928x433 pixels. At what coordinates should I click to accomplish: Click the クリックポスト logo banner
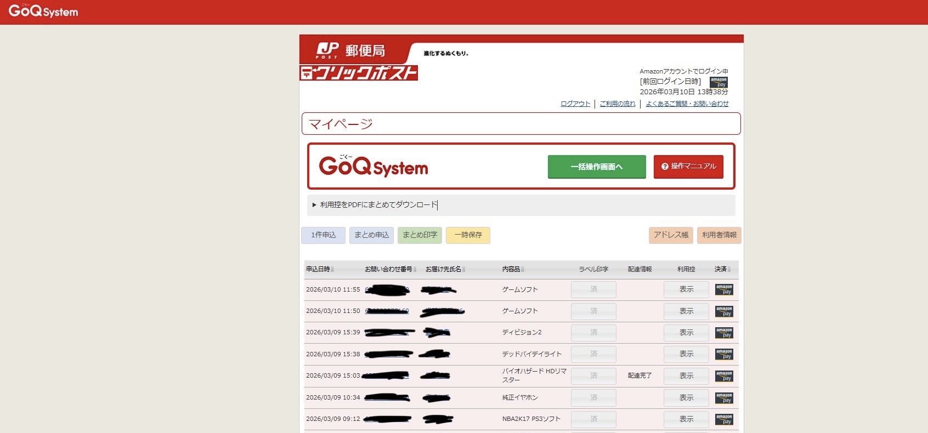(359, 73)
